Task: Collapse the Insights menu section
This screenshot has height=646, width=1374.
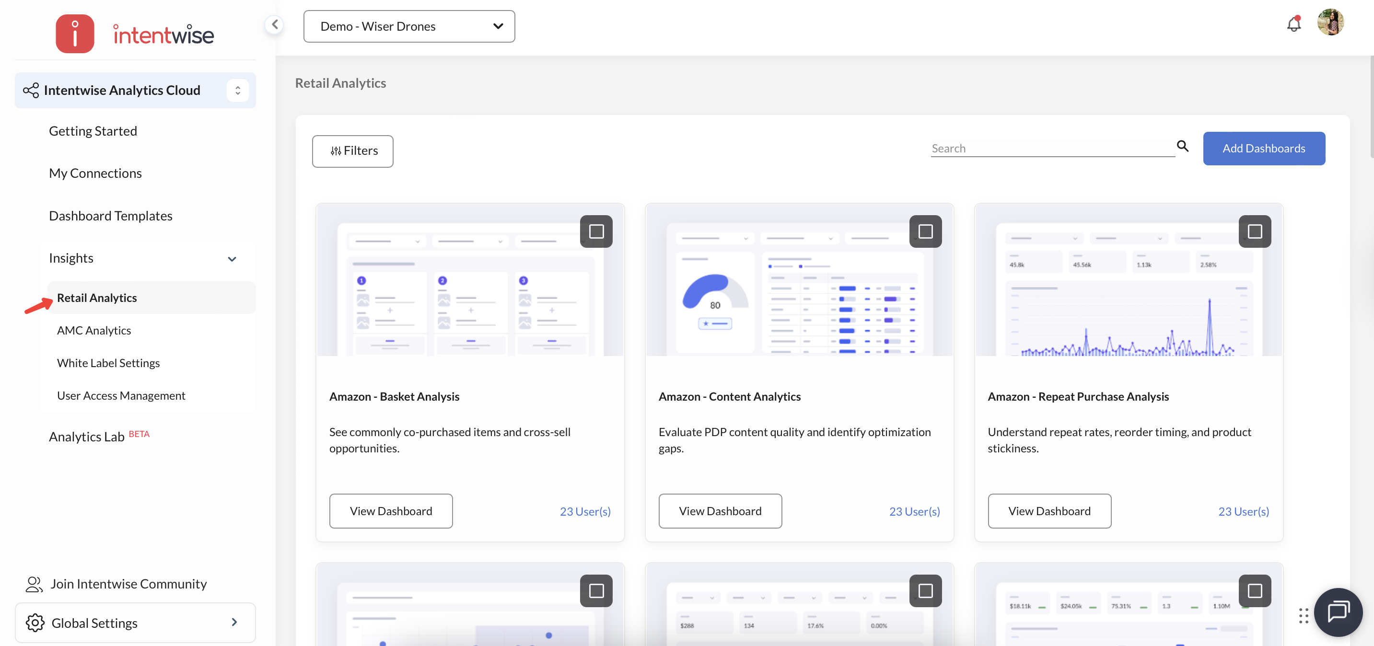Action: (232, 259)
